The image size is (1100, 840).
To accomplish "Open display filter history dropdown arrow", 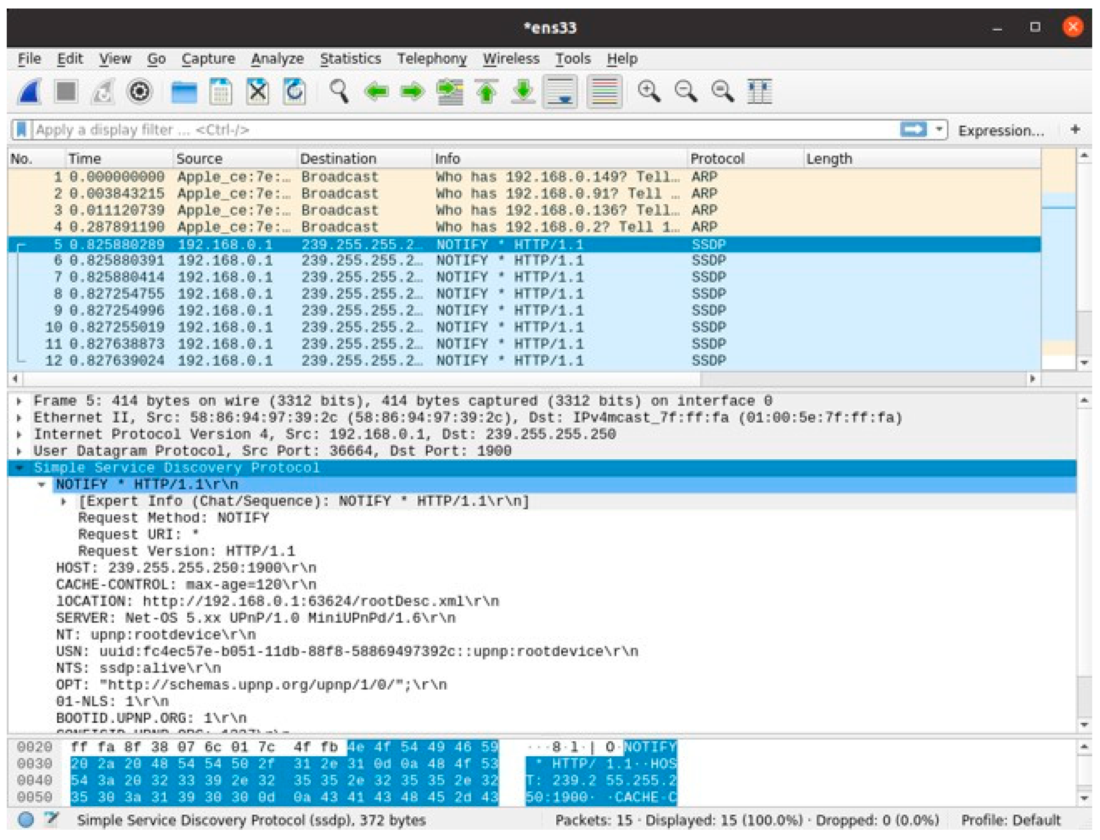I will point(939,130).
